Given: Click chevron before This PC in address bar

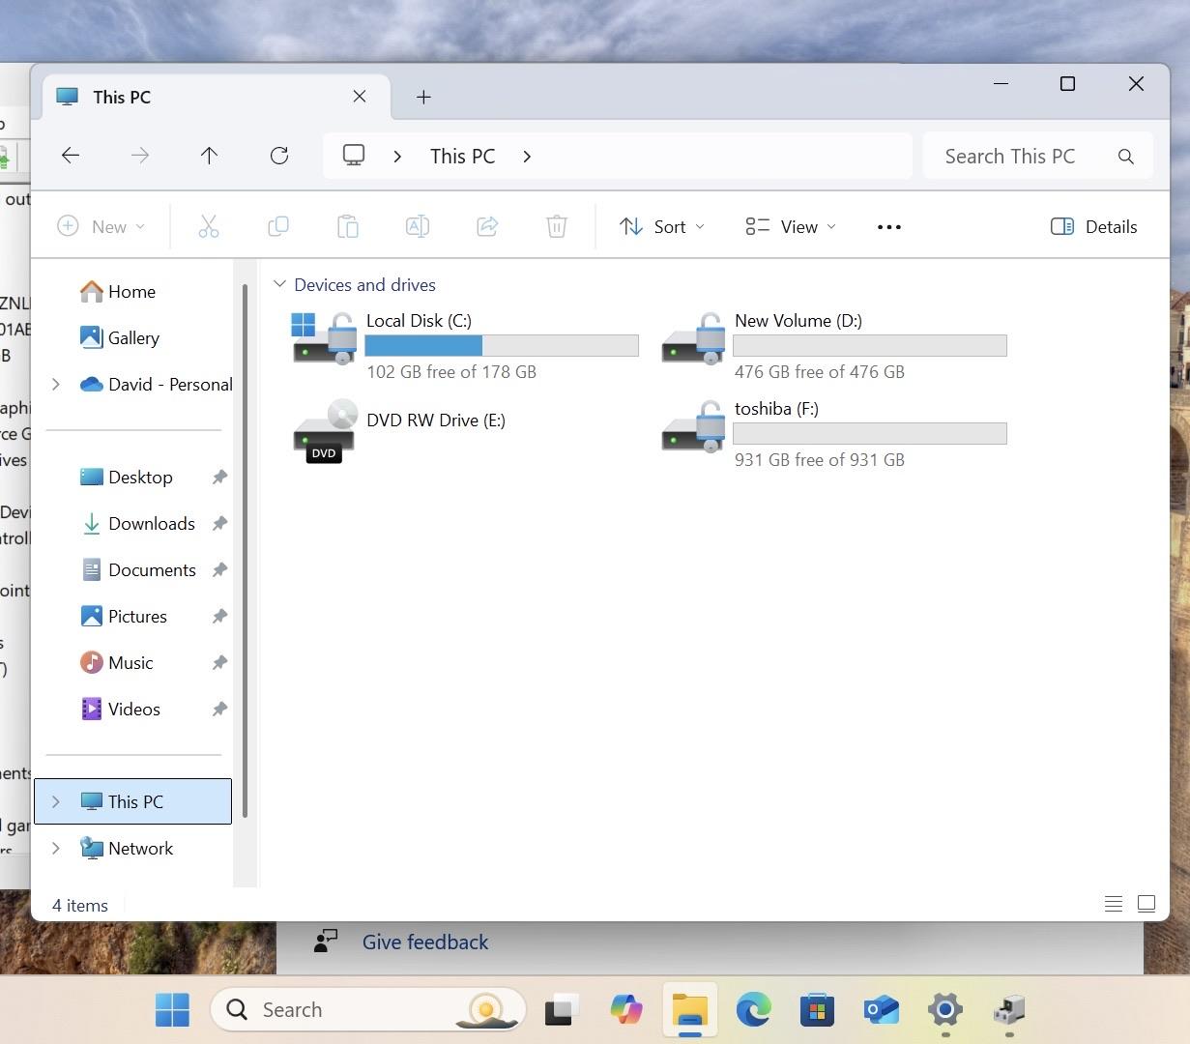Looking at the screenshot, I should click(397, 156).
